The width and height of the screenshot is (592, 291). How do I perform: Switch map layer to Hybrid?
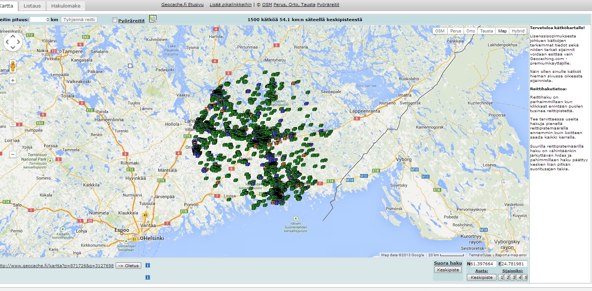coord(518,31)
